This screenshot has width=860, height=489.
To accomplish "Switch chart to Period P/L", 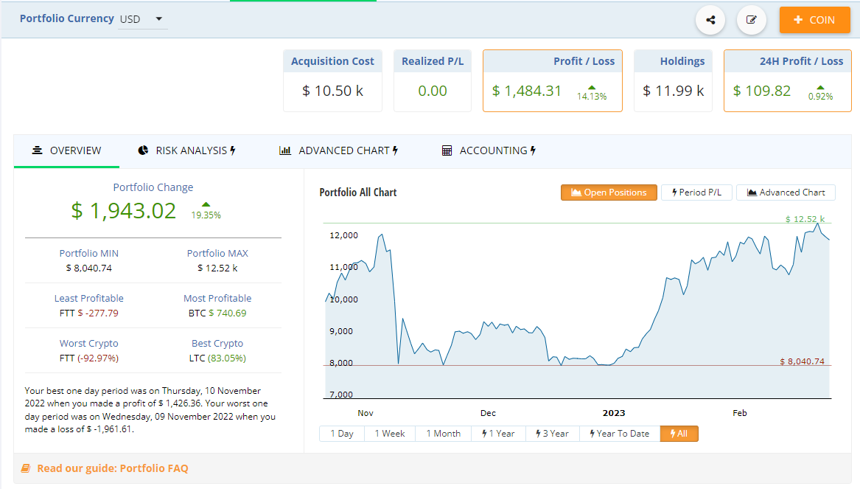I will (696, 193).
